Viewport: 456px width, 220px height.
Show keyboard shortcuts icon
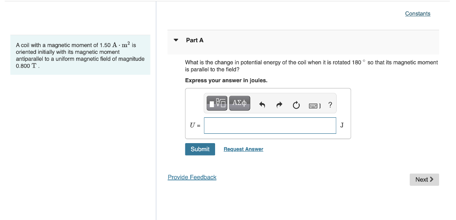tap(315, 106)
